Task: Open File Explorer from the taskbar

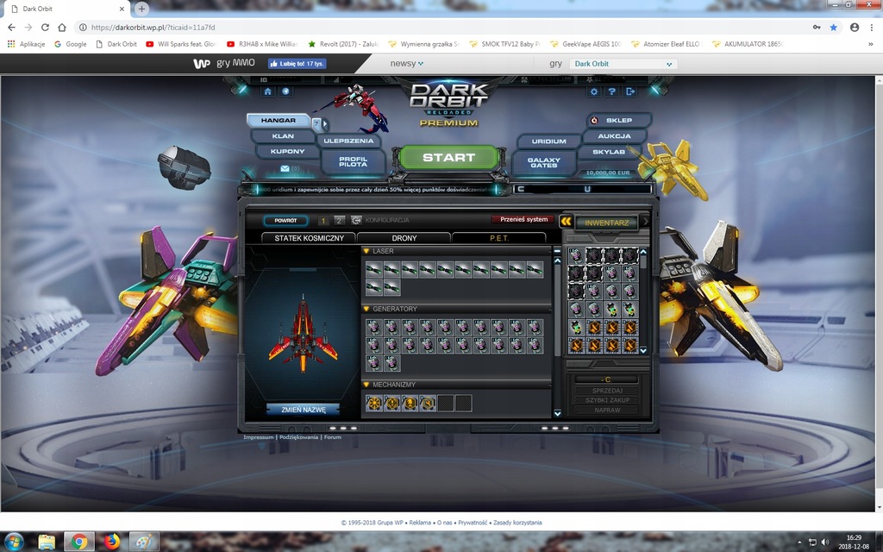Action: 47,542
